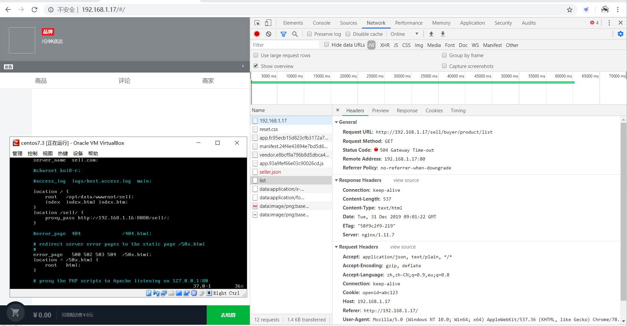Click view source beside Request Headers
This screenshot has height=326, width=627.
coord(403,247)
